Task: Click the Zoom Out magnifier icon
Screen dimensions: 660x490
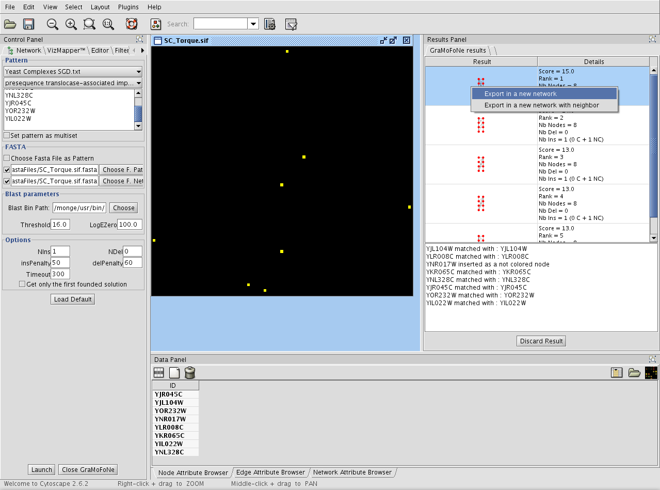Action: pyautogui.click(x=53, y=24)
